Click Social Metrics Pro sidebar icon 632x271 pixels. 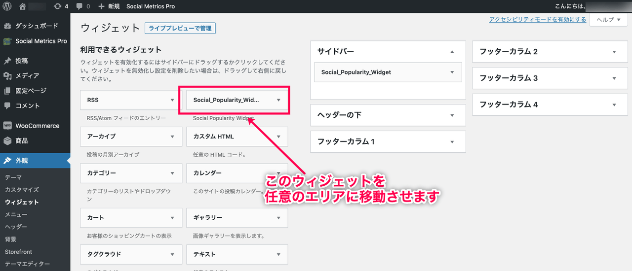7,41
